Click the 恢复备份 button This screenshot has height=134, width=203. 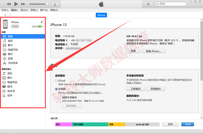pos(156,89)
